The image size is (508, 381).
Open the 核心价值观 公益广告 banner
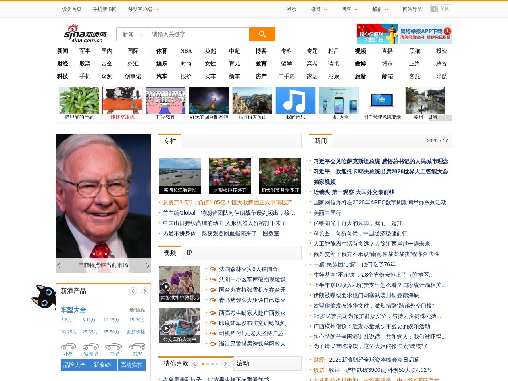(x=377, y=34)
